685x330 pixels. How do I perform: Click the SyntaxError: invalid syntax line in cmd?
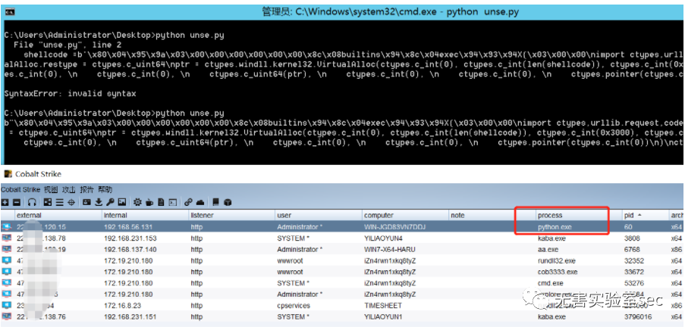[x=70, y=93]
